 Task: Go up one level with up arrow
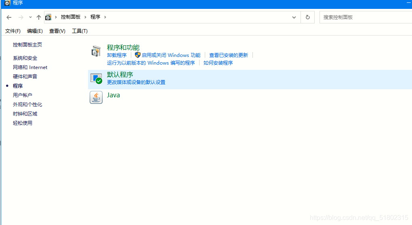[39, 17]
